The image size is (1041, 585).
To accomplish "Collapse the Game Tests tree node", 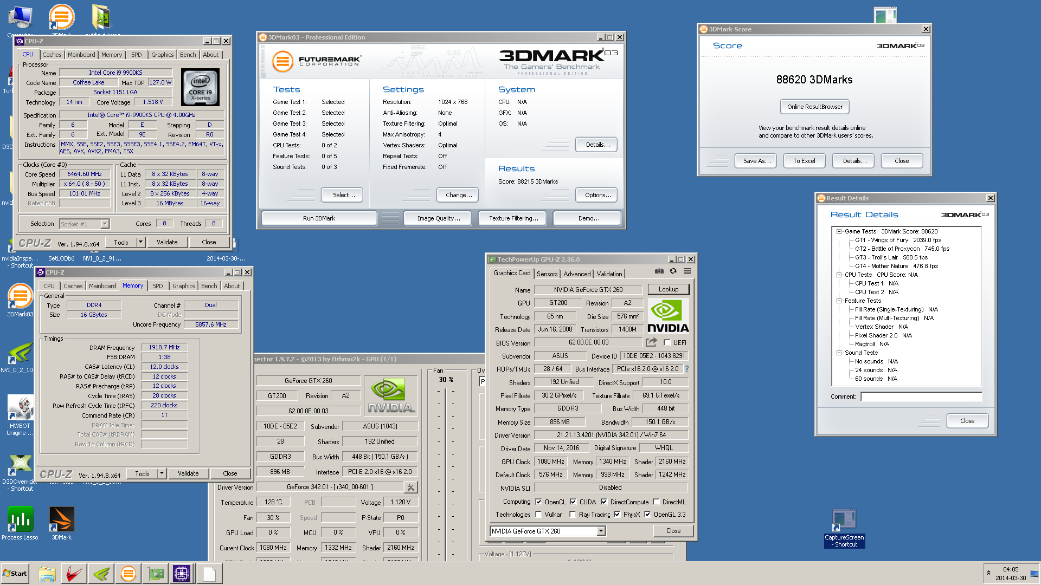I will (x=839, y=231).
